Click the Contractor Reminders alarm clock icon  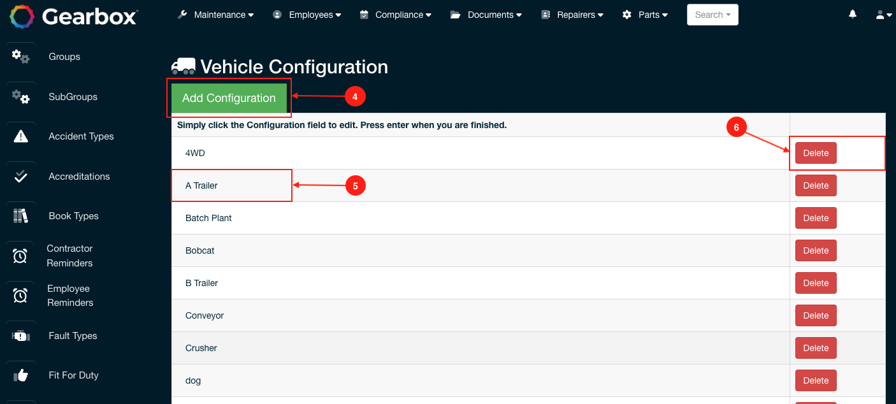[x=21, y=256]
